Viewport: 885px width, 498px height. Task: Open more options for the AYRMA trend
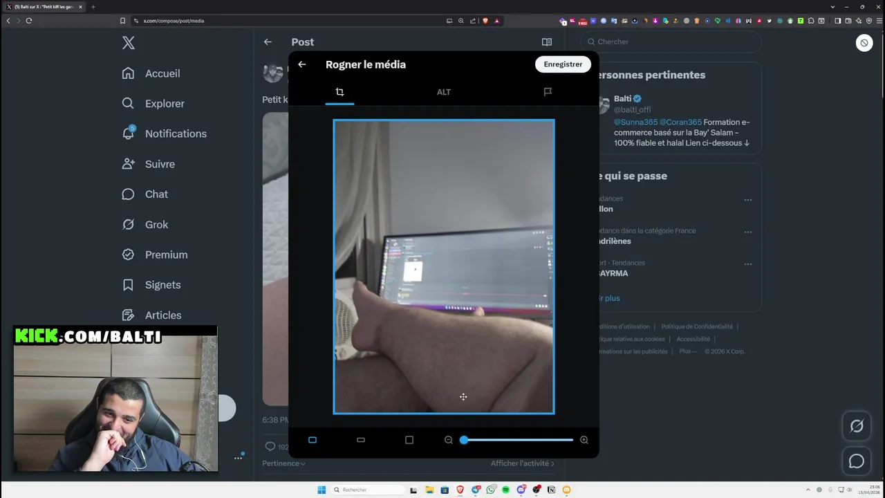(748, 264)
